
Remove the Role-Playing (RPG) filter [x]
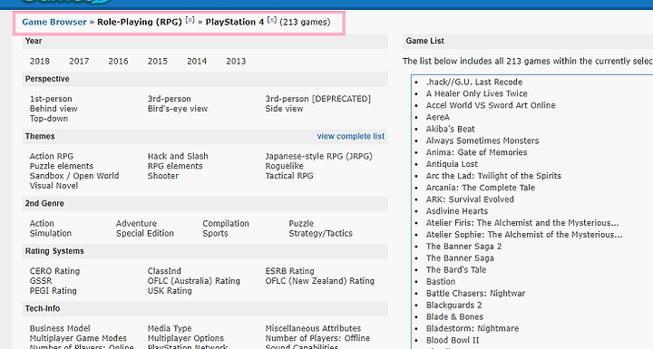click(190, 20)
